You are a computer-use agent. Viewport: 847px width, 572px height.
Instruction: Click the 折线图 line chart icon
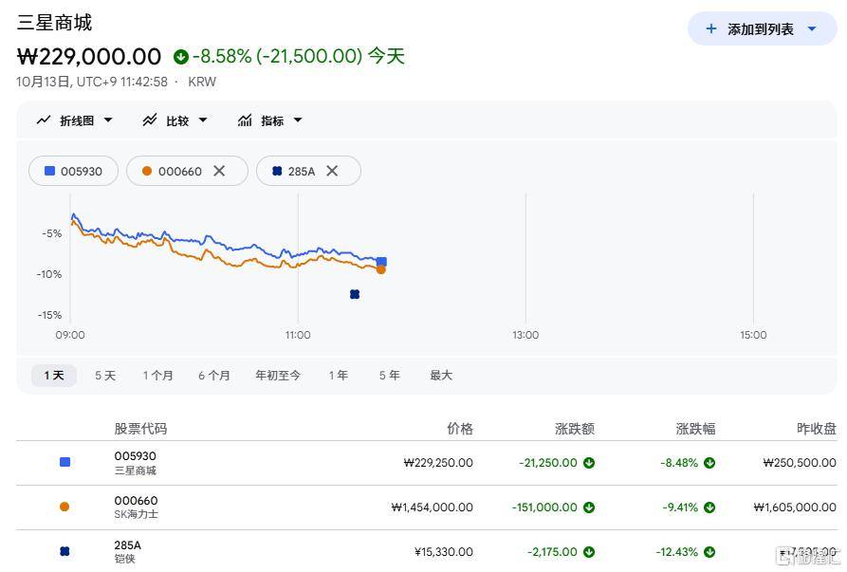(44, 120)
